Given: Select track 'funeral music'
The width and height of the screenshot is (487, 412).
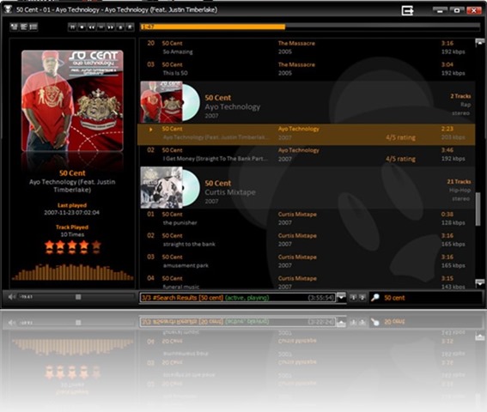Looking at the screenshot, I should (306, 282).
